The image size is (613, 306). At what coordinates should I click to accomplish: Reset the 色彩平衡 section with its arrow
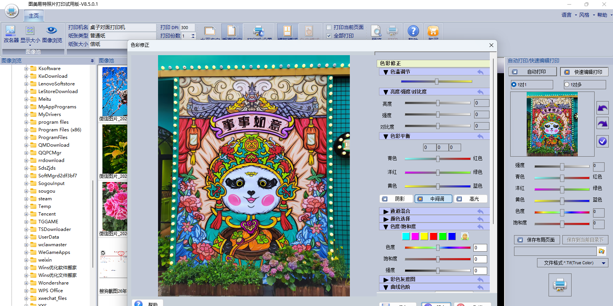click(x=480, y=136)
